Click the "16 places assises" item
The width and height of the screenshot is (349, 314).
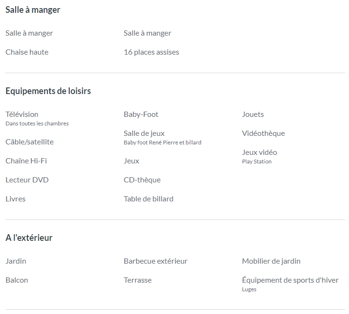[x=151, y=52]
